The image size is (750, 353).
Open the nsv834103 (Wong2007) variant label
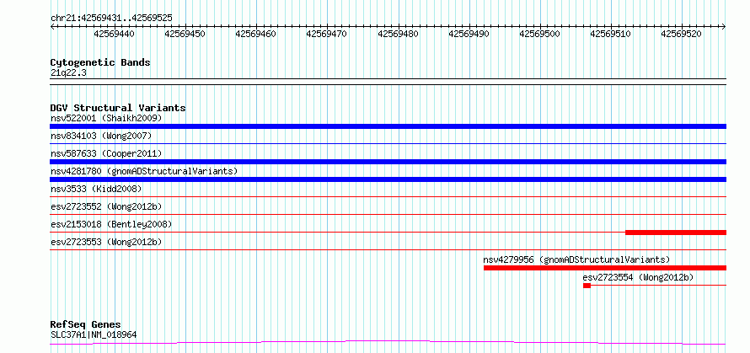(101, 136)
